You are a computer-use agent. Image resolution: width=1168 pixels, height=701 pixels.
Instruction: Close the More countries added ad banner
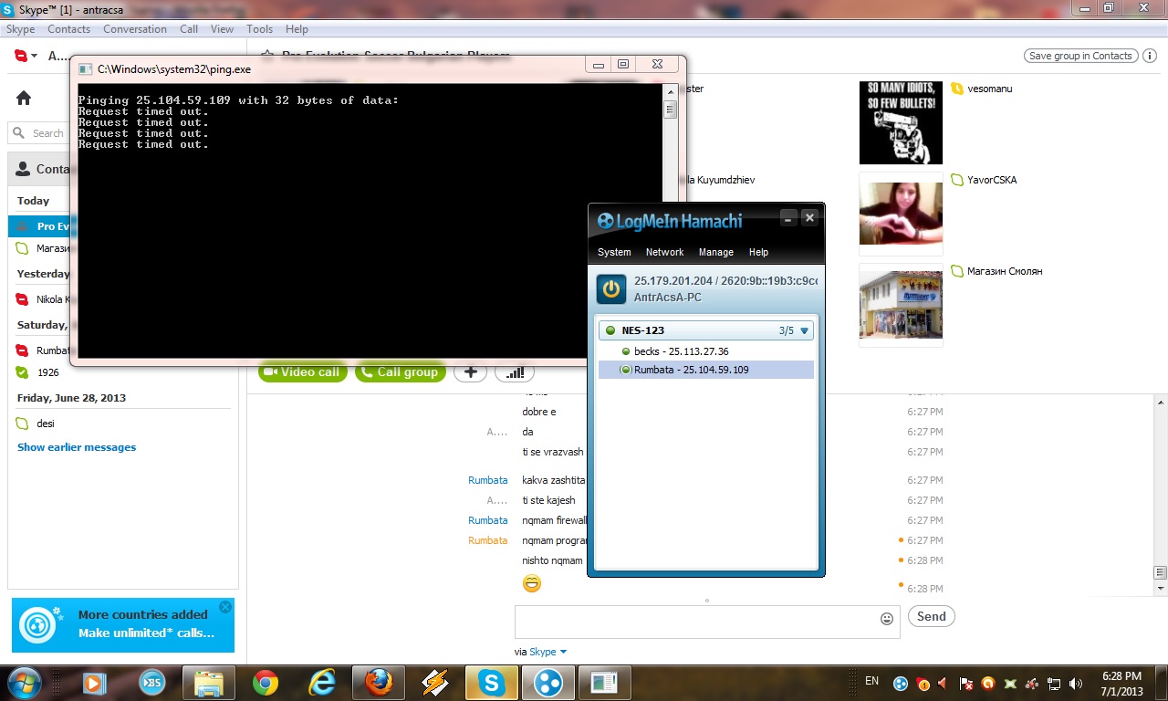(x=225, y=607)
